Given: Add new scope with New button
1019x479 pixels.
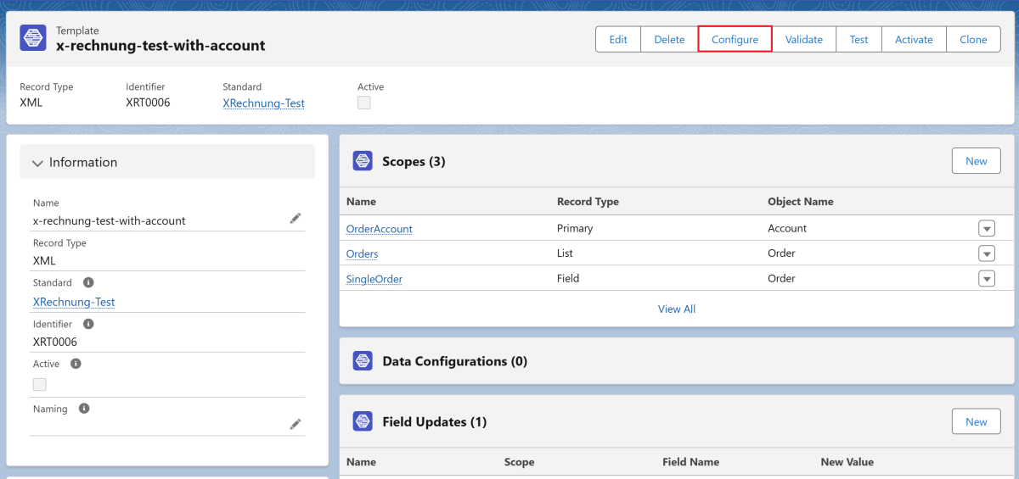Looking at the screenshot, I should pos(976,161).
